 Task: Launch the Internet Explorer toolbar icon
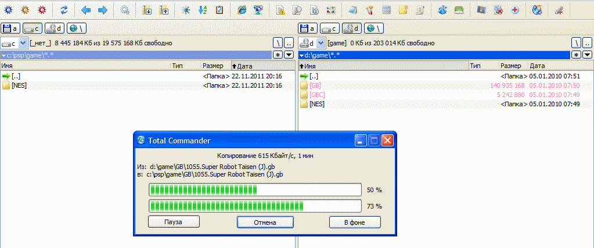coord(242,10)
